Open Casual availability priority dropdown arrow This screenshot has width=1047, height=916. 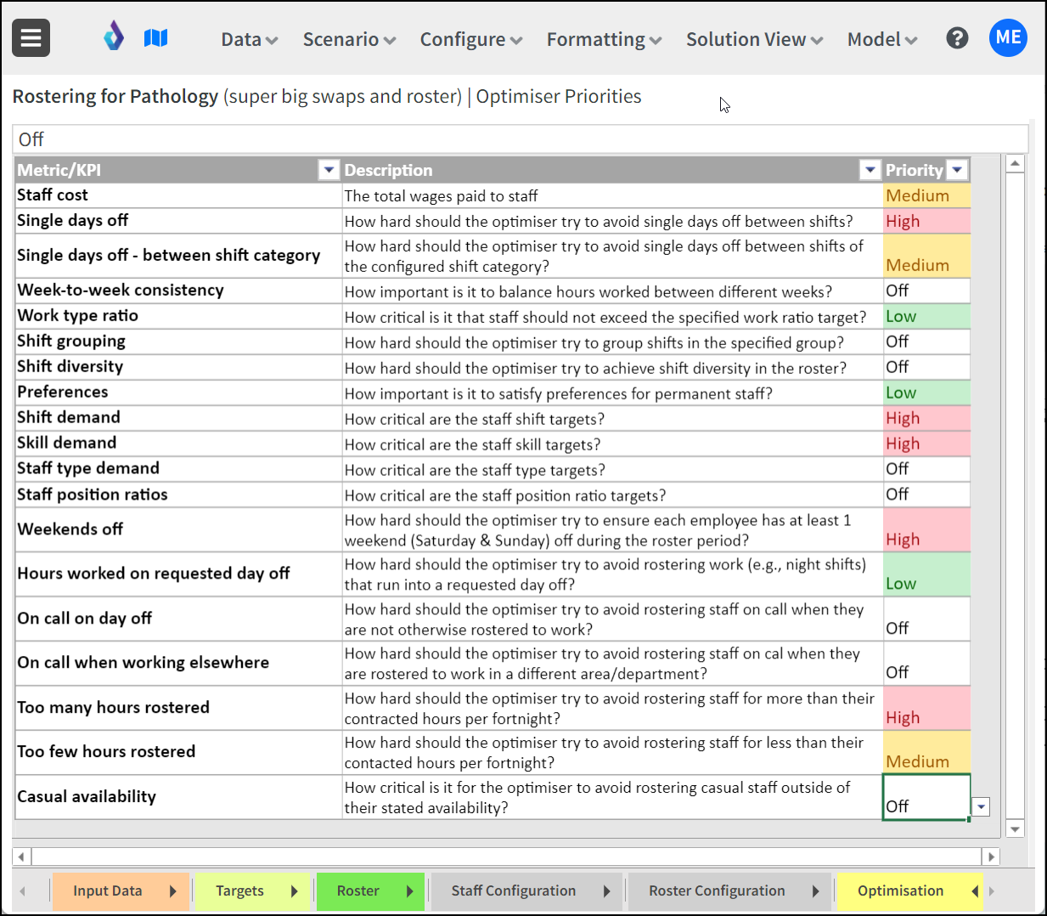(981, 807)
